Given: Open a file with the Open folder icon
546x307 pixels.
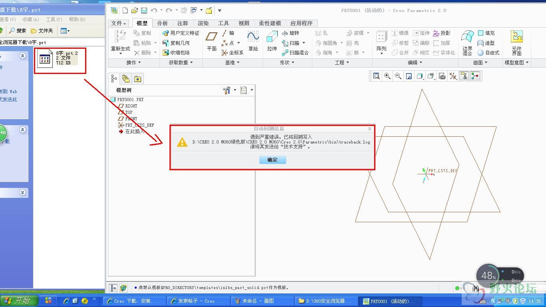Looking at the screenshot, I should [x=135, y=10].
